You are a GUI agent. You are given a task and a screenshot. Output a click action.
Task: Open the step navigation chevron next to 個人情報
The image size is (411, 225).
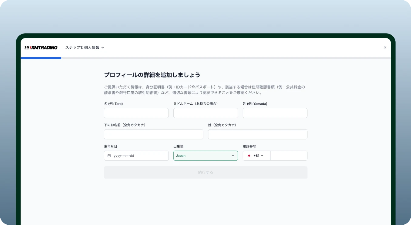click(102, 47)
